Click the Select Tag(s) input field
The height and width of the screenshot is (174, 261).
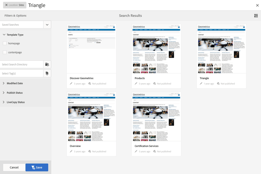tap(22, 73)
